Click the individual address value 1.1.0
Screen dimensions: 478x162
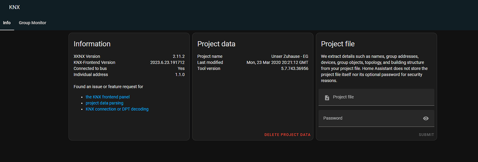(180, 74)
